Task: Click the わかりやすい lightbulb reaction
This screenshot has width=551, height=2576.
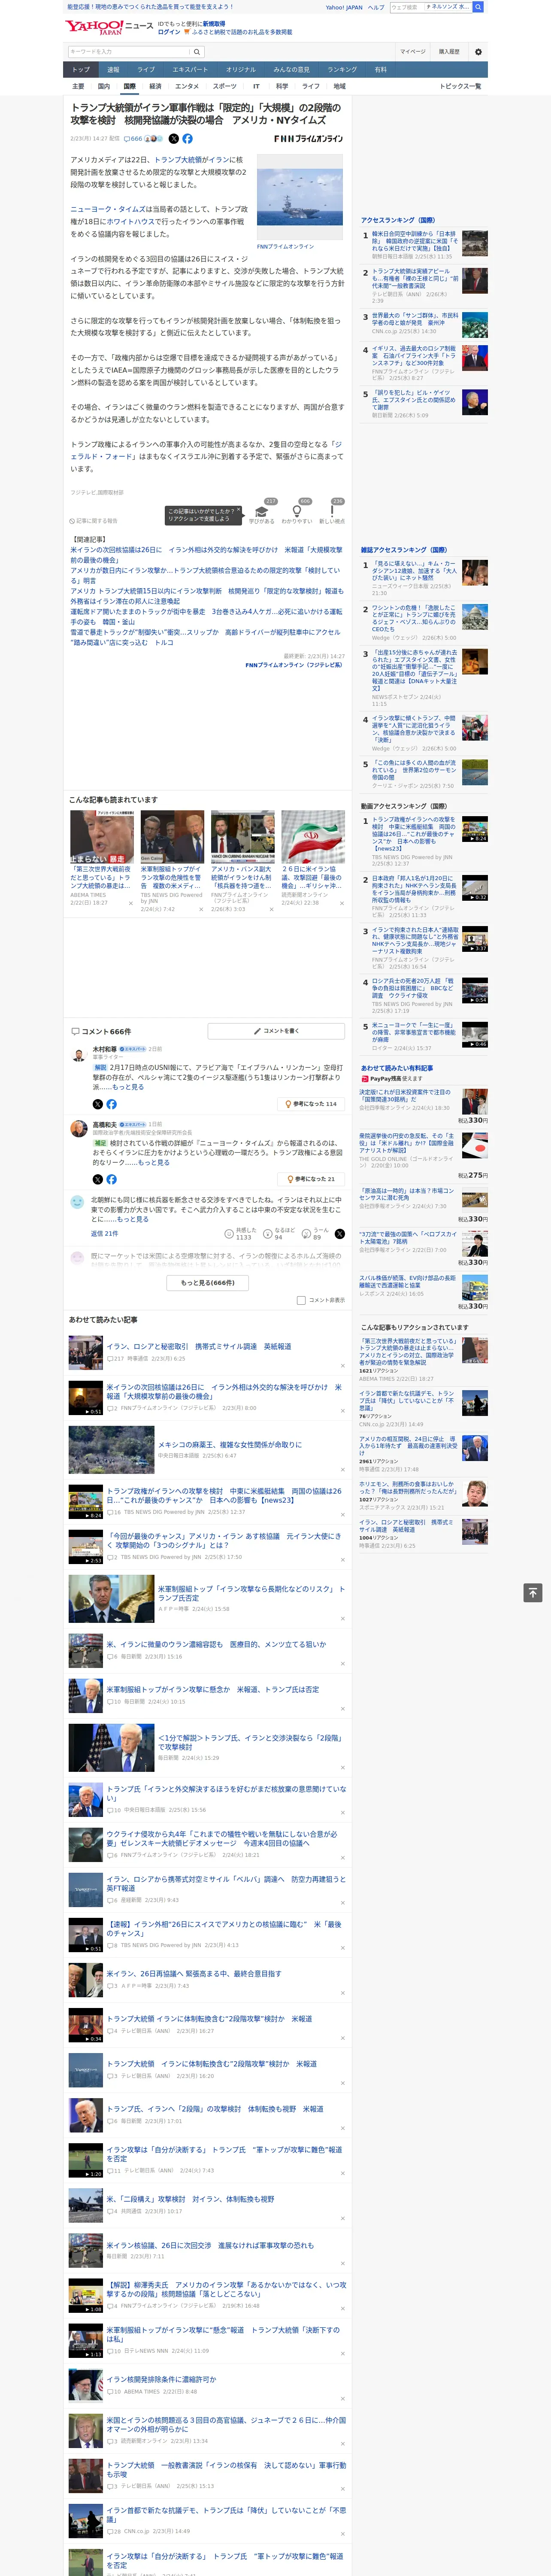Action: coord(297,511)
